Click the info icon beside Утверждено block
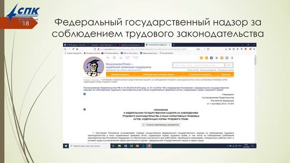290x163 pixels. (85, 94)
